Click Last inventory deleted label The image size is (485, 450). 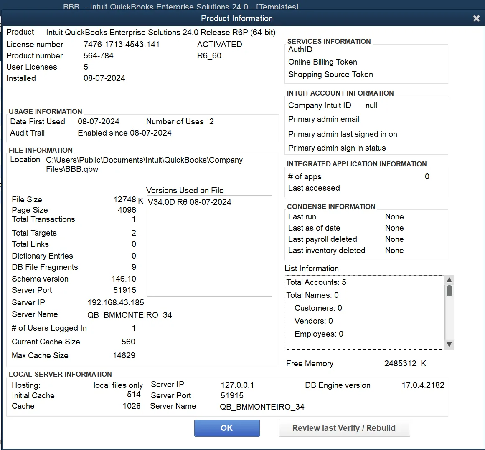pos(327,251)
